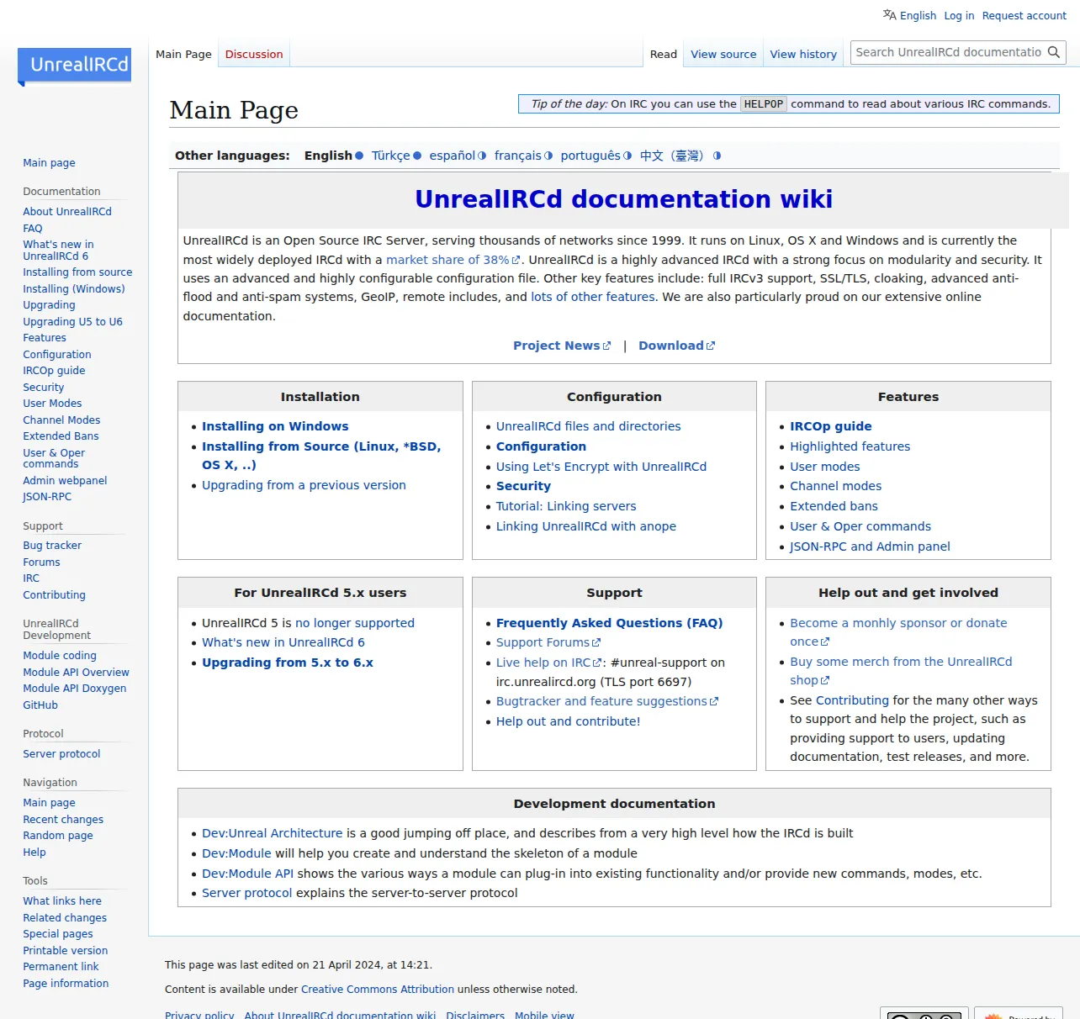Open Page information link
Viewport: 1080px width, 1019px height.
click(x=66, y=984)
